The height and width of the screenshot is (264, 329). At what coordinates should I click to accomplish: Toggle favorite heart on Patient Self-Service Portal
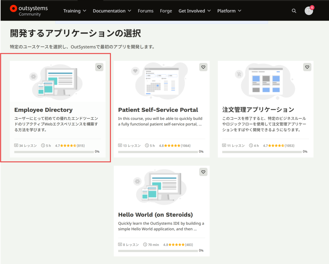pyautogui.click(x=203, y=67)
